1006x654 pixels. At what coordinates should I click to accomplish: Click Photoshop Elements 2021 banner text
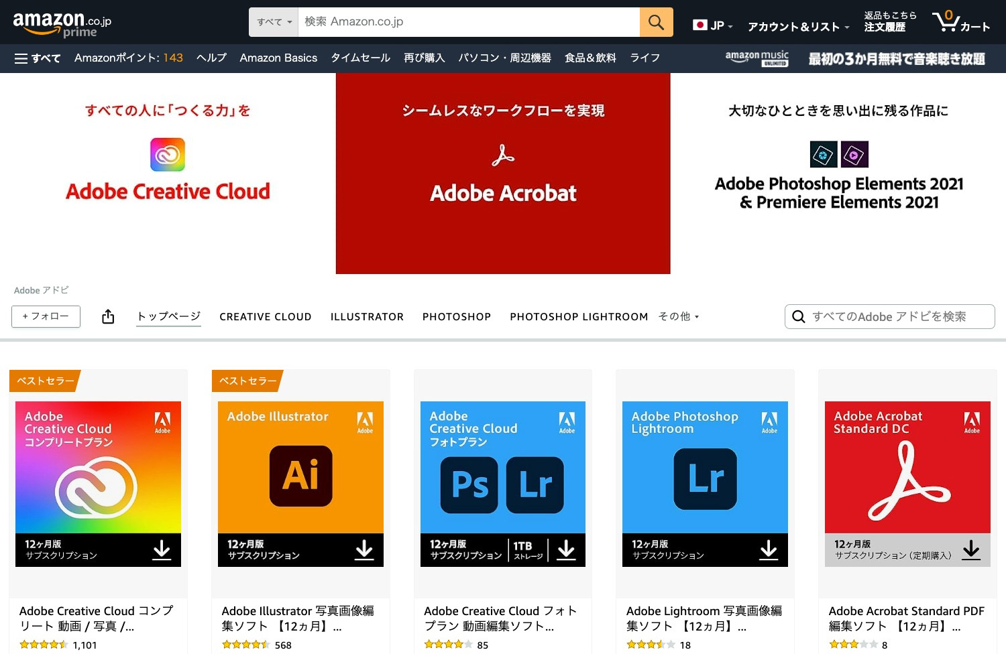pos(839,193)
